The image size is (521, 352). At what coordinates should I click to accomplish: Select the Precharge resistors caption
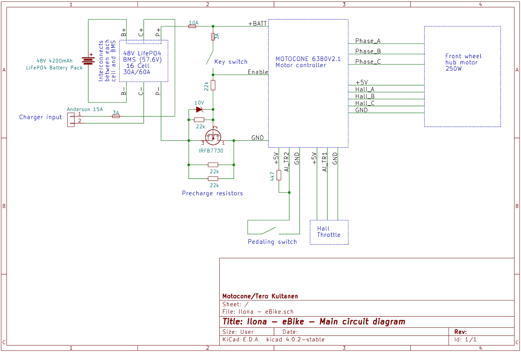[x=212, y=193]
